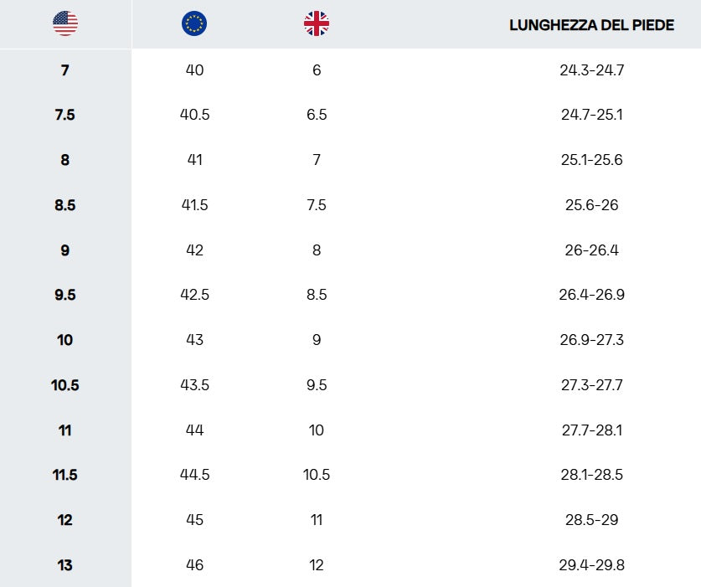Click the US flag icon
701x587 pixels.
coord(65,23)
